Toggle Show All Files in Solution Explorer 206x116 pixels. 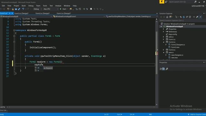coord(190,17)
